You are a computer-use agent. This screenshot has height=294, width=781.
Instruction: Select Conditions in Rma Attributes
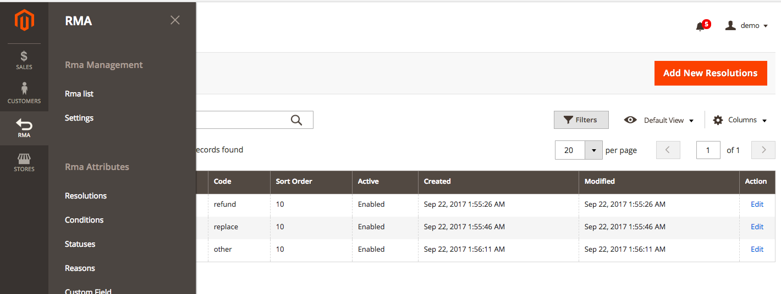84,220
